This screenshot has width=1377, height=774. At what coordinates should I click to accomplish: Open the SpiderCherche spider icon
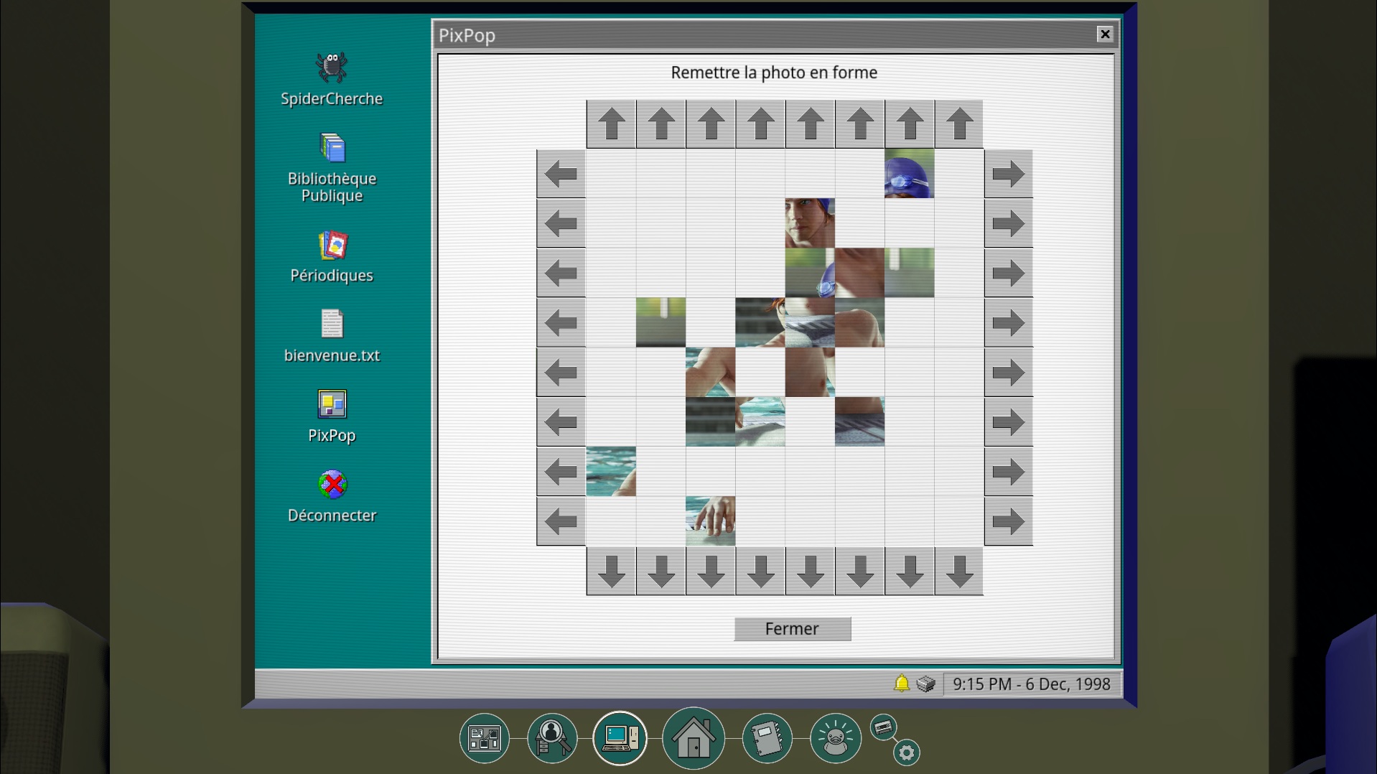331,68
